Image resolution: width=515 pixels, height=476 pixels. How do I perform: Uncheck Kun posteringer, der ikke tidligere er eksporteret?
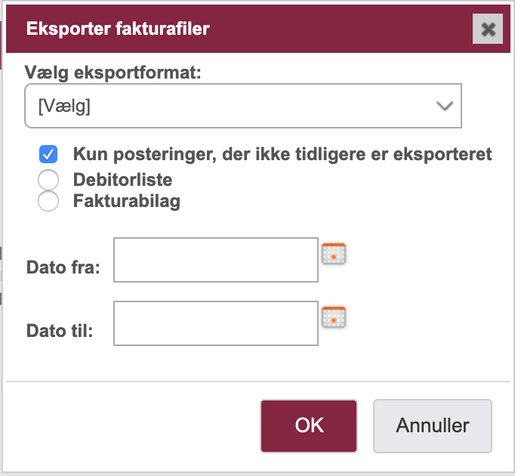[x=48, y=154]
